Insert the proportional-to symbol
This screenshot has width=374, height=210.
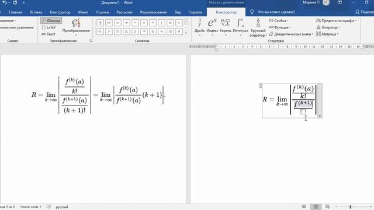[170, 23]
